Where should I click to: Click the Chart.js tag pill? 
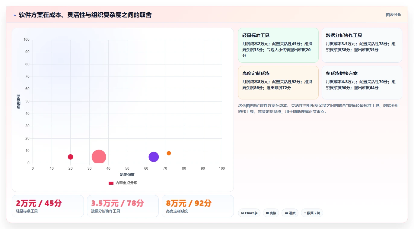tap(249, 213)
